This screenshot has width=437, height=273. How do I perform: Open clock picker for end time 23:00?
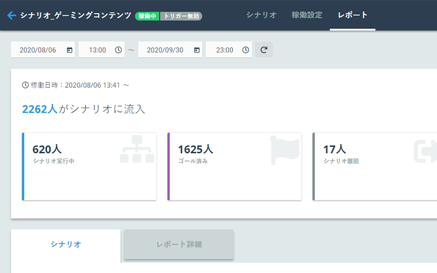point(245,50)
